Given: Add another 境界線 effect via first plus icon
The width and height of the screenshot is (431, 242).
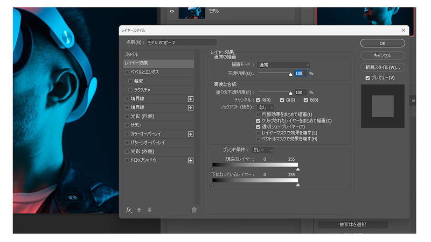Looking at the screenshot, I should pyautogui.click(x=191, y=99).
